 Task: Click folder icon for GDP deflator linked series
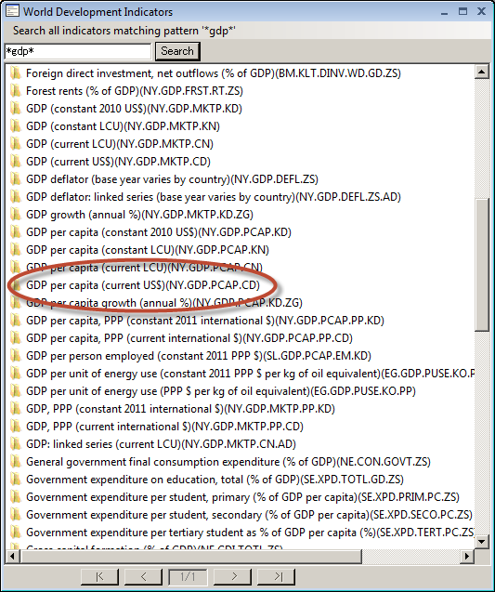[x=16, y=197]
